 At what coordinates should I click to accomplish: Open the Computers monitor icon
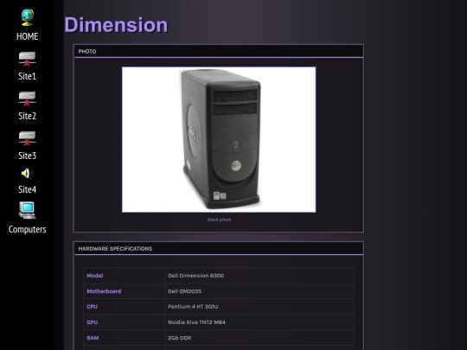pyautogui.click(x=27, y=210)
